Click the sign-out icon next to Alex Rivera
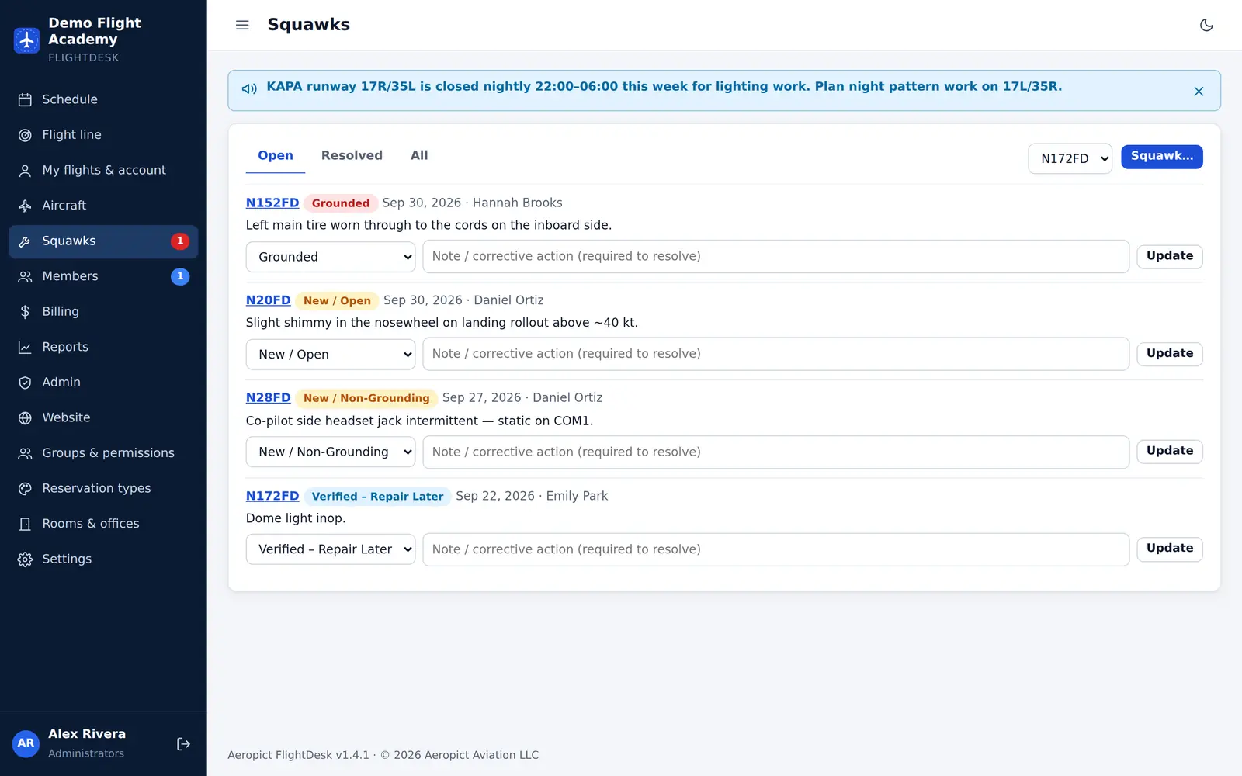The height and width of the screenshot is (776, 1242). pyautogui.click(x=183, y=744)
